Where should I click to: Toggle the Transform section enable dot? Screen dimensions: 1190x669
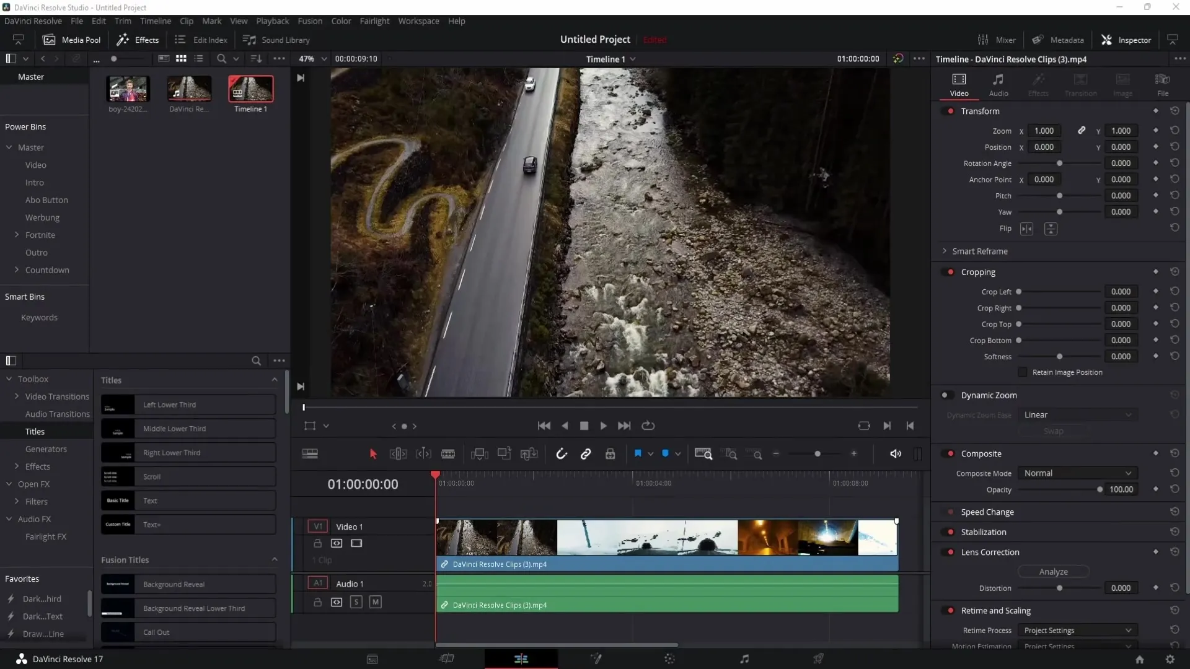[x=950, y=110]
